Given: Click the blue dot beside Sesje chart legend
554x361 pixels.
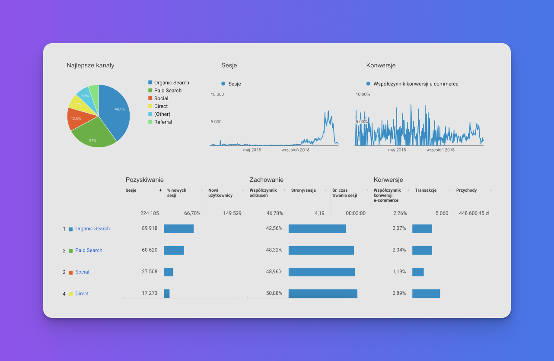Looking at the screenshot, I should [x=223, y=84].
